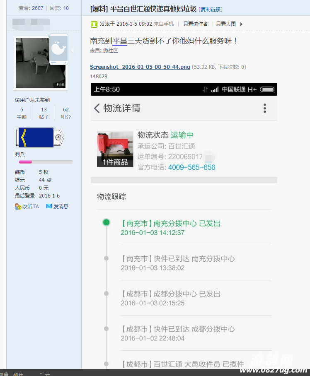Click the 收听TA follow icon
310x376 pixels.
(18, 206)
